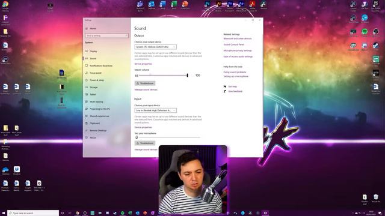385x216 pixels.
Task: Open Spotify from the taskbar
Action: [x=122, y=213]
